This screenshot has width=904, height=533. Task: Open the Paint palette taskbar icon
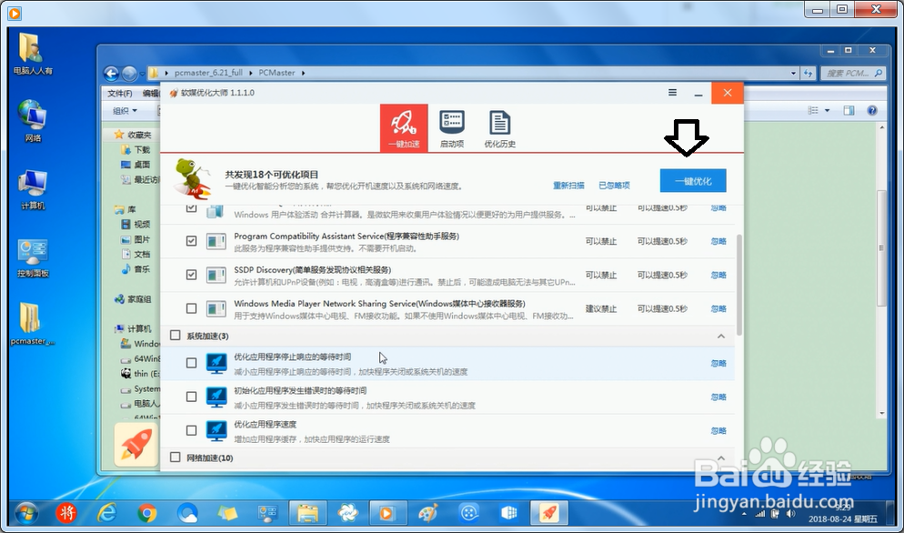[427, 513]
